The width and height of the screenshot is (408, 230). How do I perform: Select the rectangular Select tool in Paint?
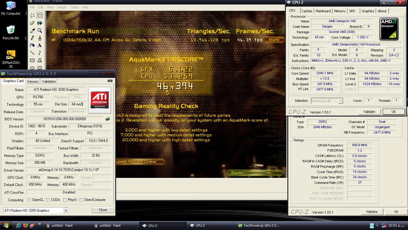[40, 16]
